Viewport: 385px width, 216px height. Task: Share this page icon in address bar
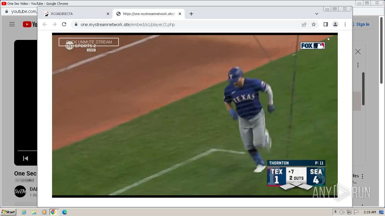coord(304,25)
